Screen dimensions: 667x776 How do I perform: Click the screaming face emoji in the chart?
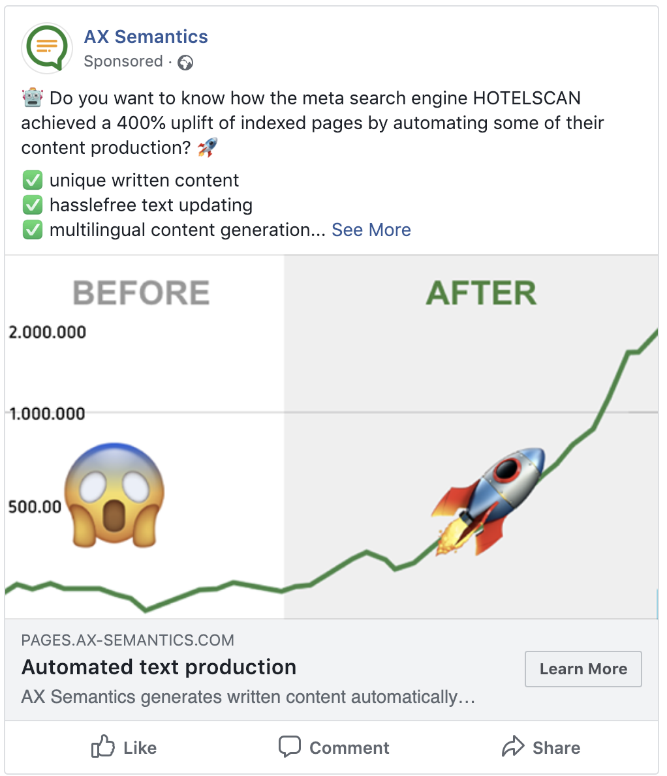(x=114, y=496)
